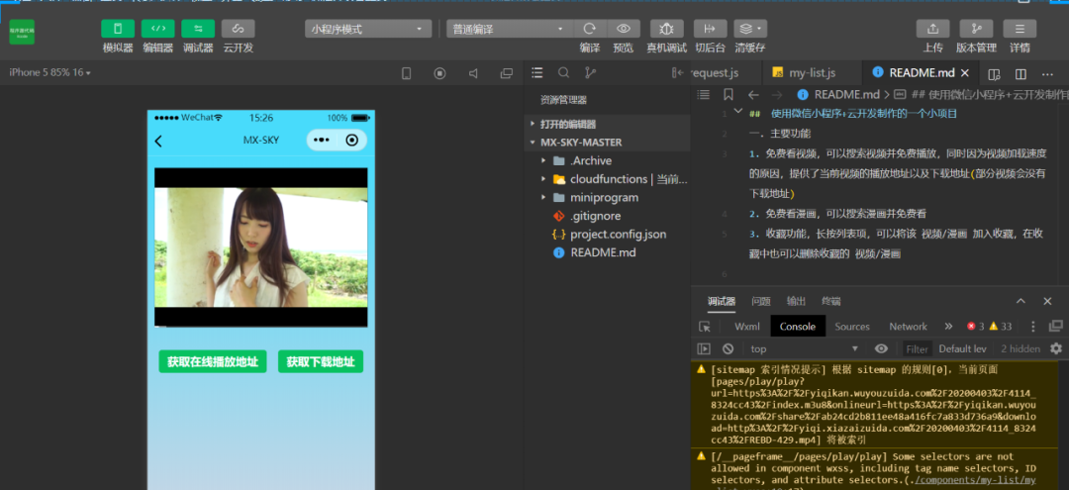Screen dimensions: 1069x490
Task: Toggle simulator sound speaker icon
Action: tap(473, 73)
